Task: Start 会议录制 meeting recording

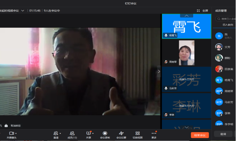Action: click(x=105, y=135)
